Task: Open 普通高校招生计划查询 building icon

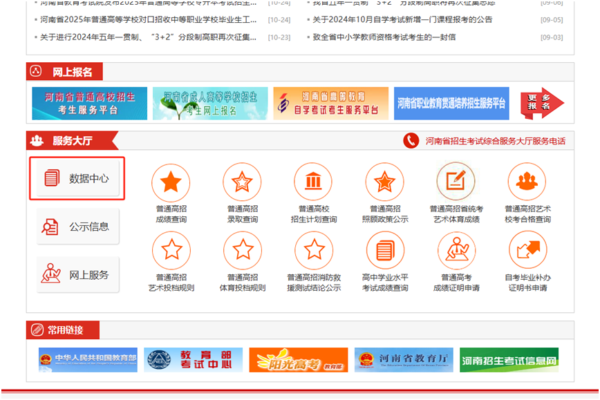Action: [313, 182]
